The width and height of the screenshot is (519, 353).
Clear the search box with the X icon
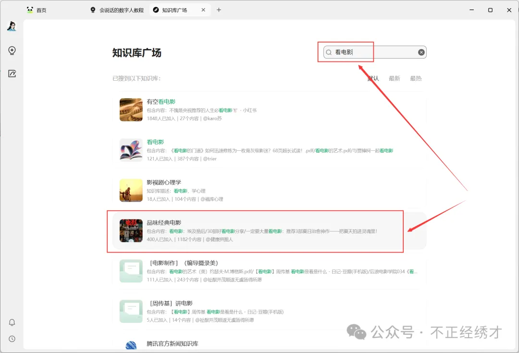tap(421, 52)
